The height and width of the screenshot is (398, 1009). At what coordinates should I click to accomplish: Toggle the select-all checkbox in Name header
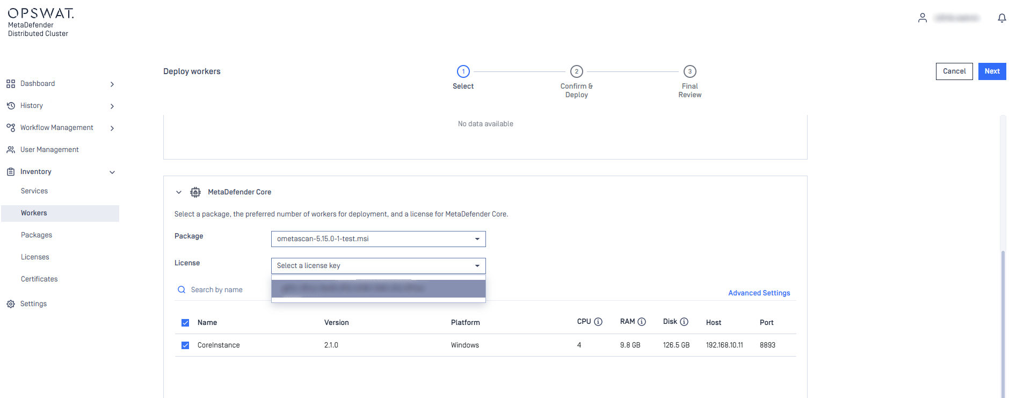(x=185, y=323)
